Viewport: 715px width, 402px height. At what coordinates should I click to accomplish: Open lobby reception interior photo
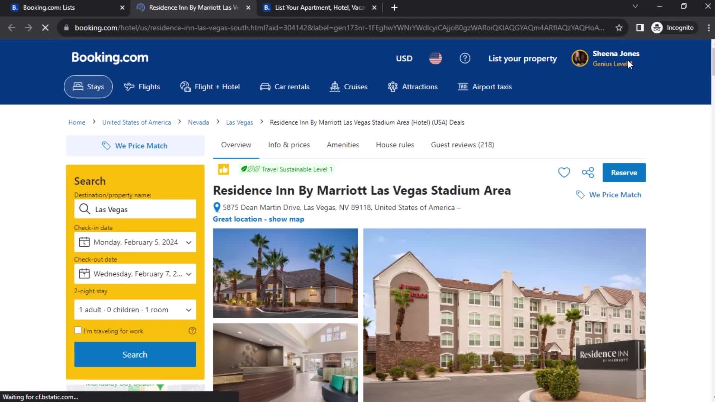(285, 363)
